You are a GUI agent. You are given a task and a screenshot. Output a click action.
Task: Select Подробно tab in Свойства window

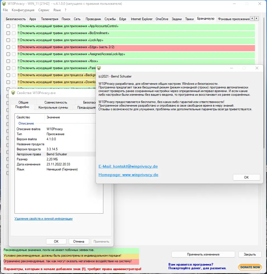[22, 107]
